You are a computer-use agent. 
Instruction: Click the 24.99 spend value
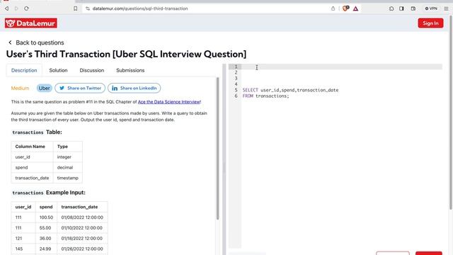46,249
